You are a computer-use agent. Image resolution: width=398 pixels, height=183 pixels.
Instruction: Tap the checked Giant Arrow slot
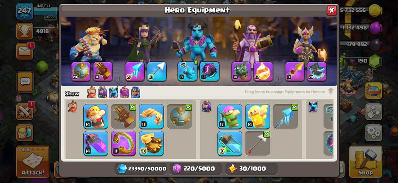[257, 143]
